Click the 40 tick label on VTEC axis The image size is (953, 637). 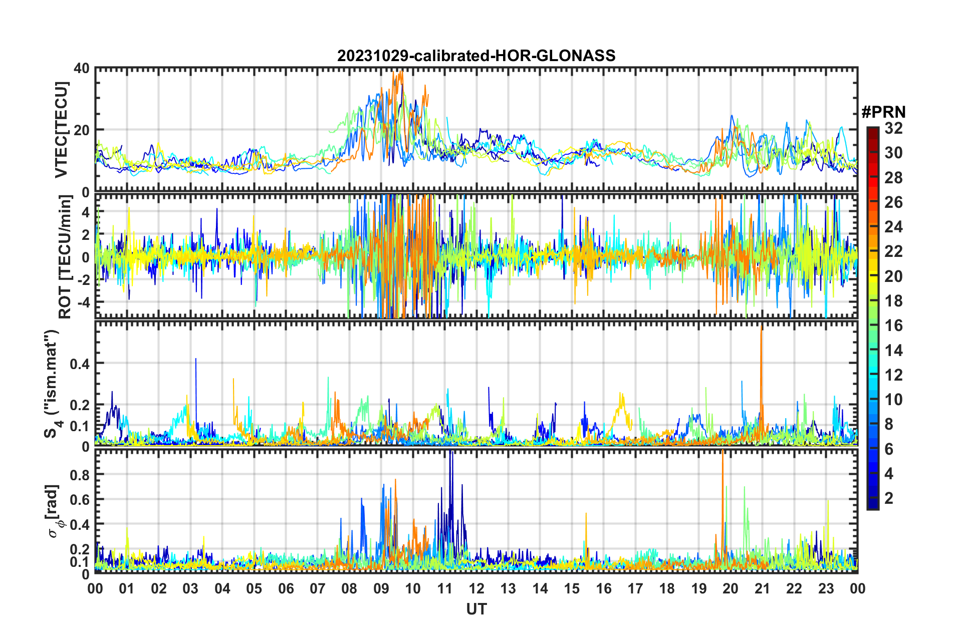coord(82,68)
